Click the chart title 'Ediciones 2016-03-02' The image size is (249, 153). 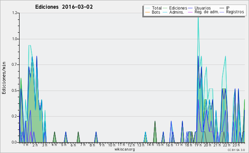pyautogui.click(x=64, y=7)
